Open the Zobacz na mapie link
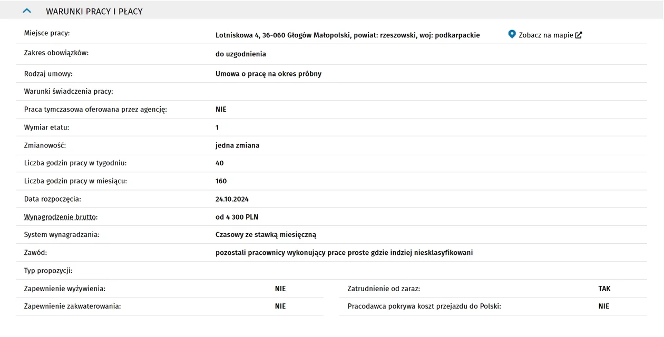664x337 pixels. [x=545, y=35]
